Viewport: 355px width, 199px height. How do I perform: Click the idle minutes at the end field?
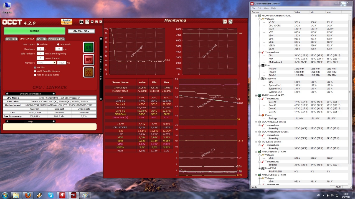(x=40, y=58)
